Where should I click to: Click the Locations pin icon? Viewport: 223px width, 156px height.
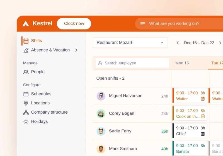[x=26, y=103]
